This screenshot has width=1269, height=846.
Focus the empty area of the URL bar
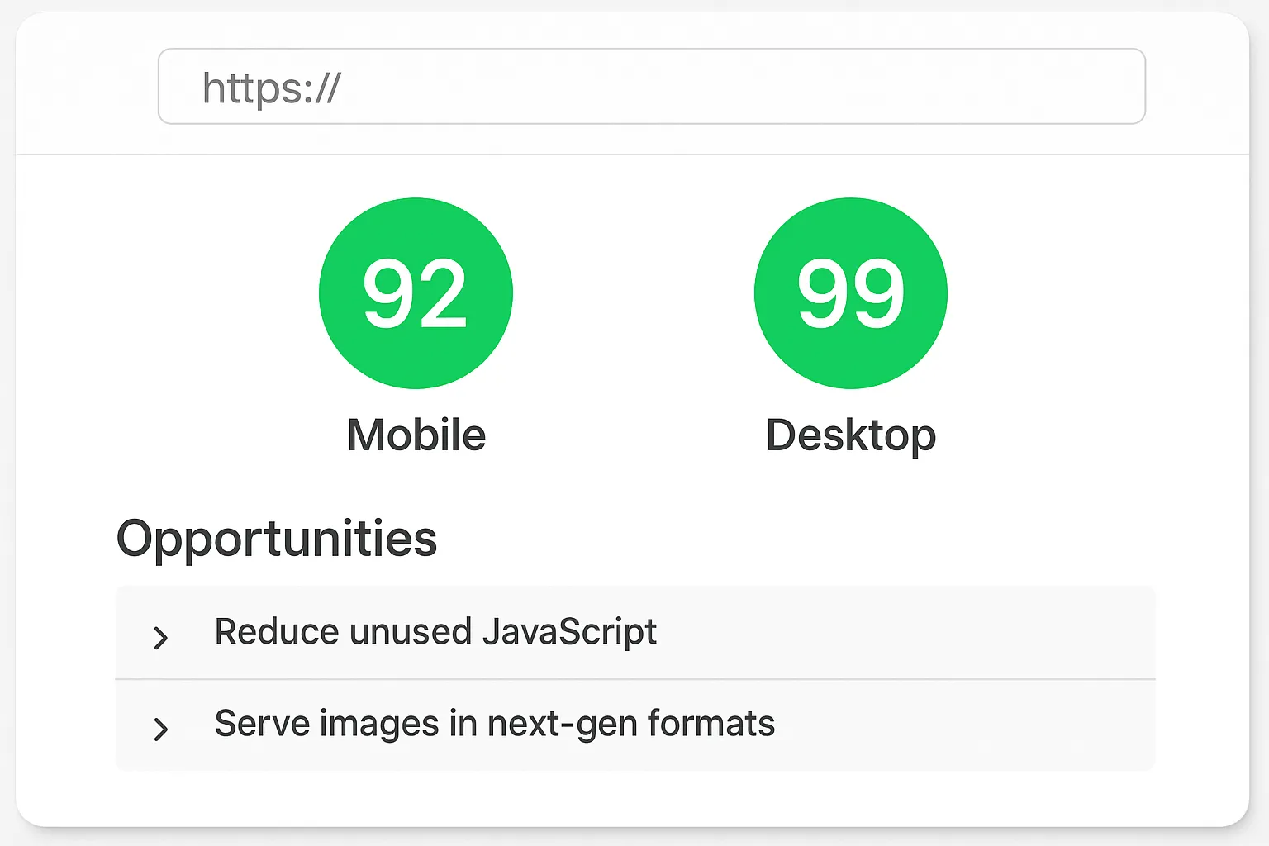click(744, 87)
